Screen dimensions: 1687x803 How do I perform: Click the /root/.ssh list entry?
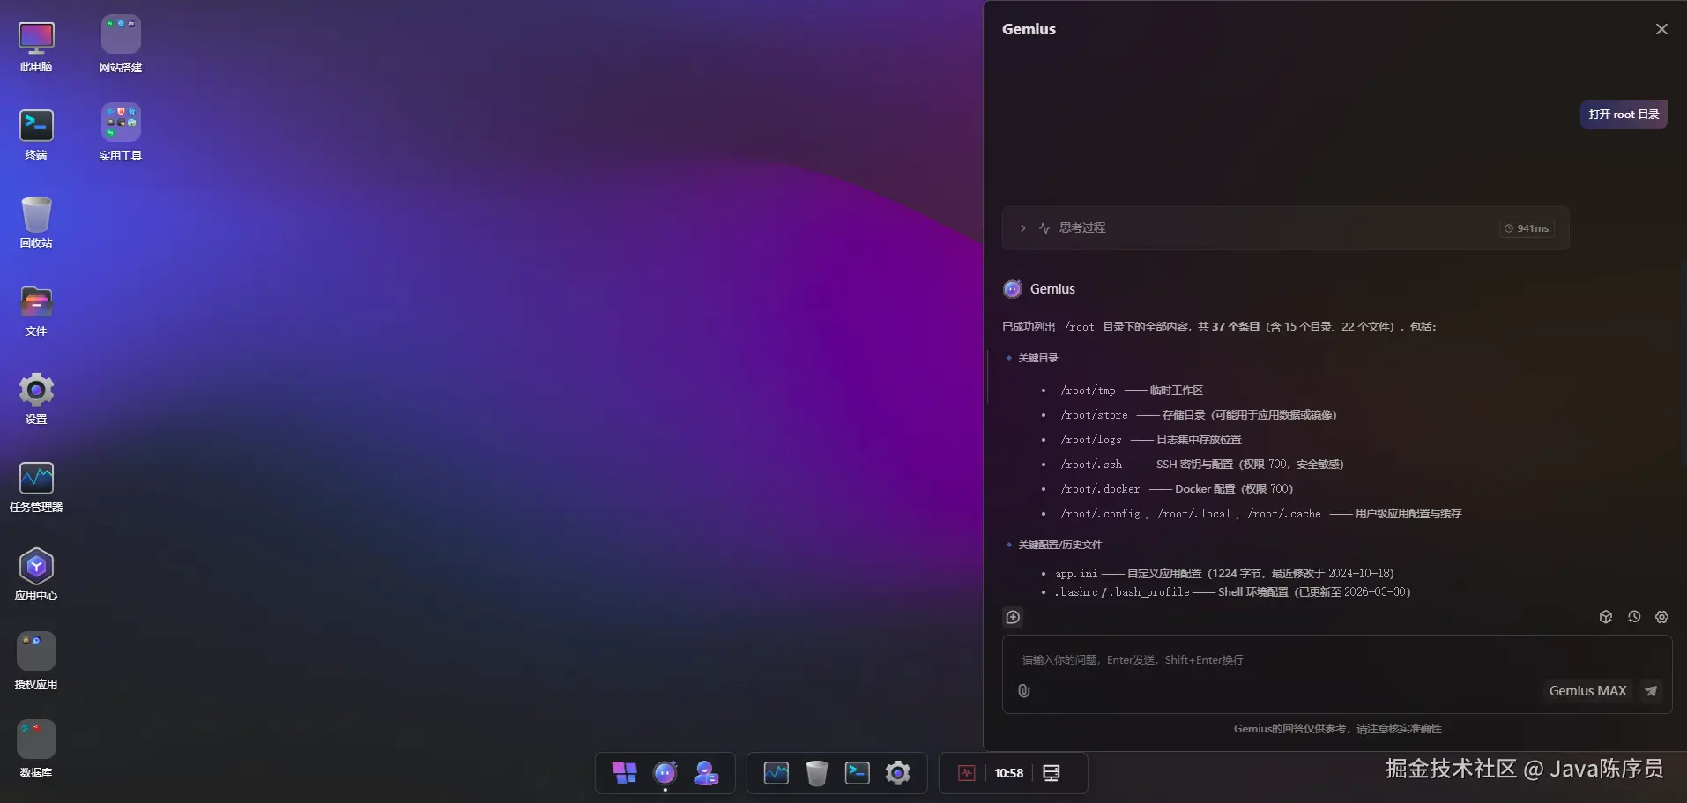tap(1202, 465)
